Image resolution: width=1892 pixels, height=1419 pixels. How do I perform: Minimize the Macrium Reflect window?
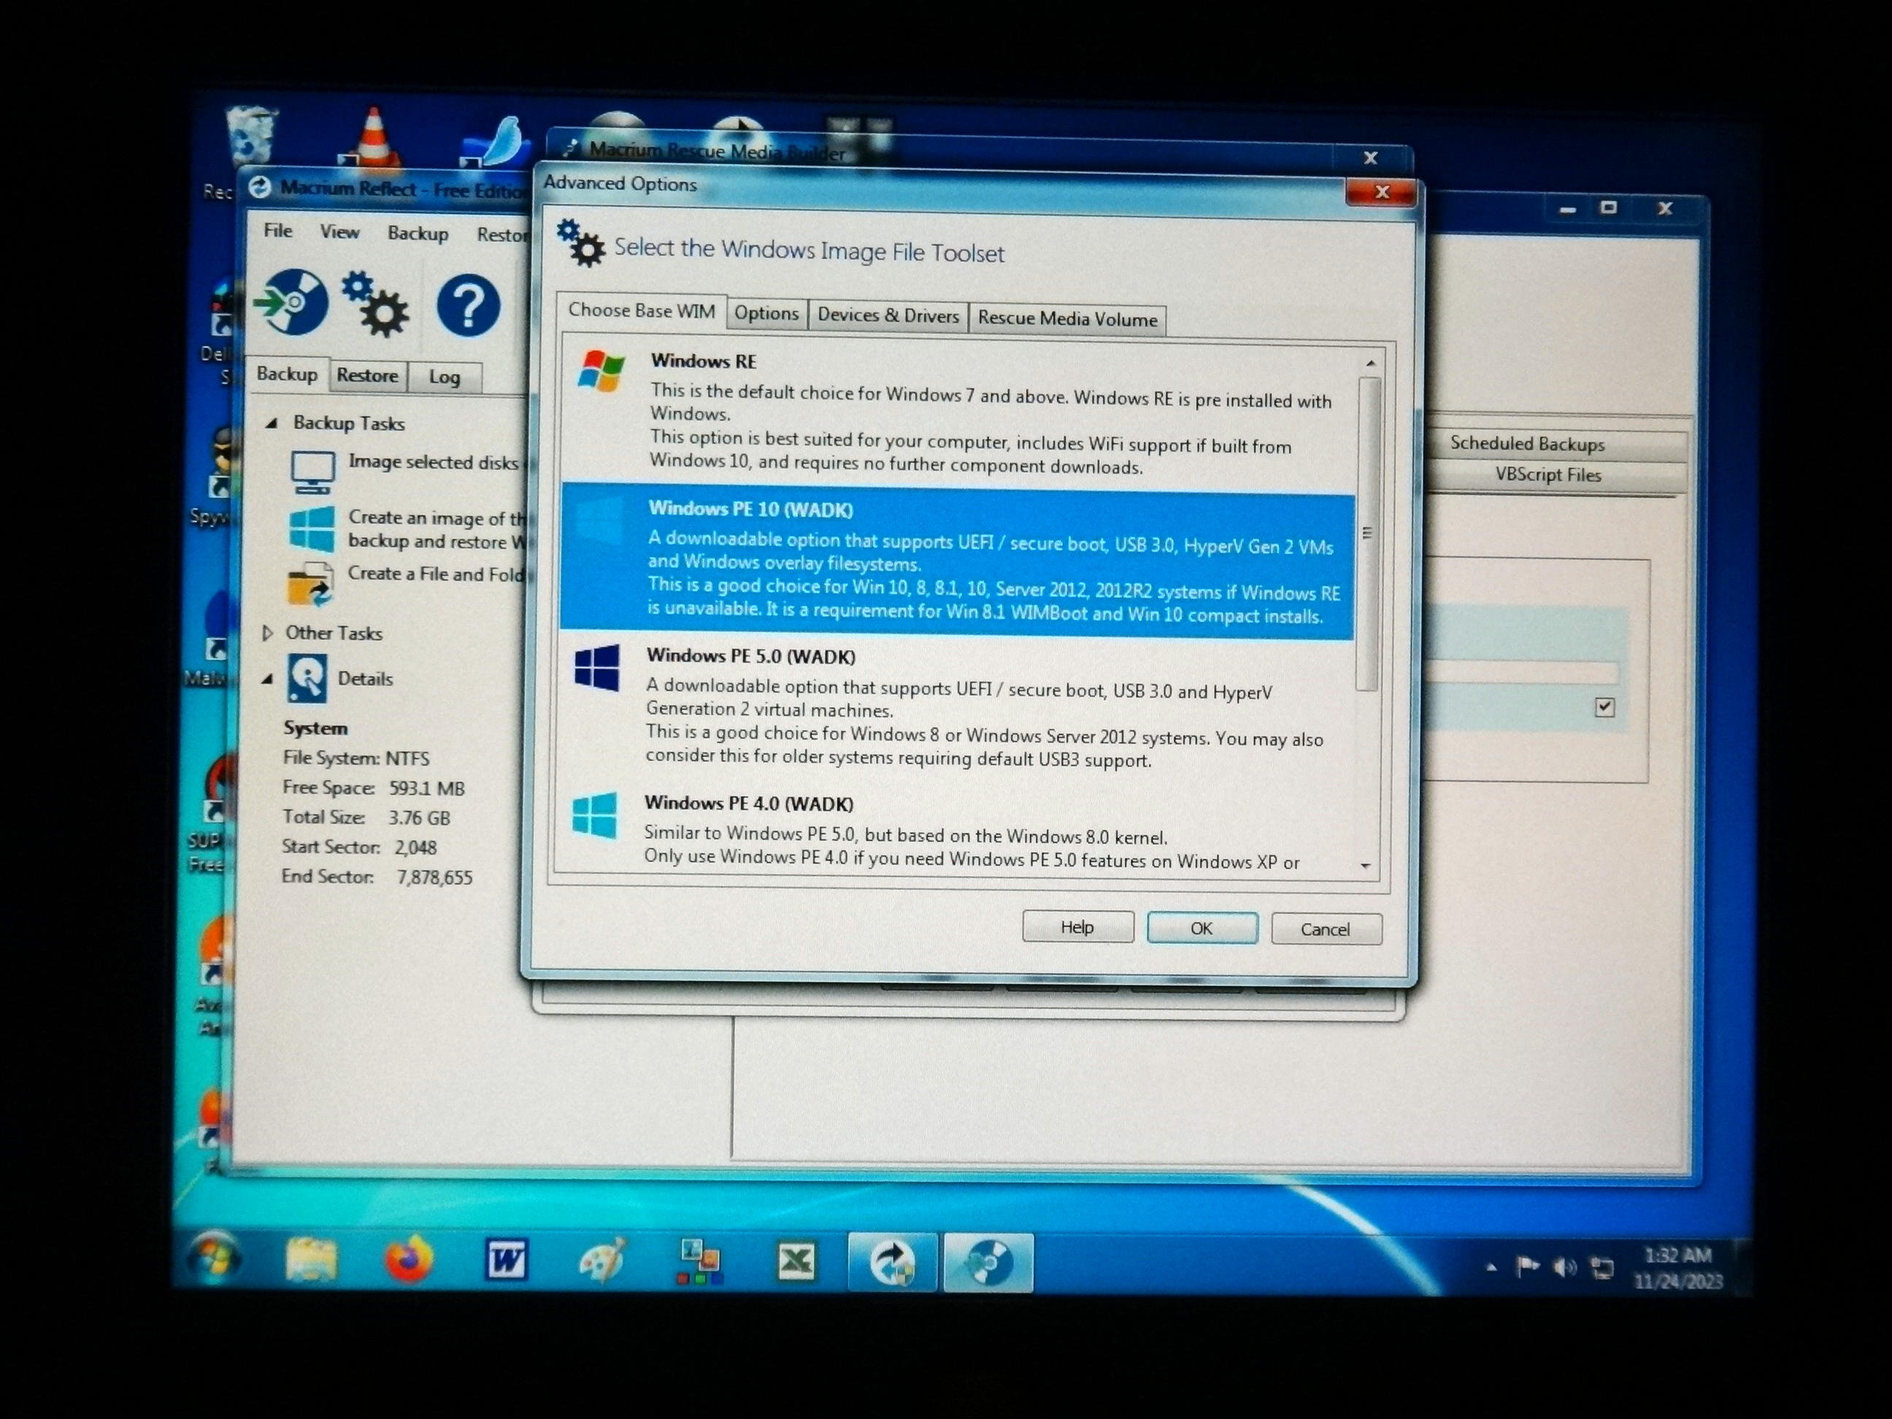(1567, 209)
